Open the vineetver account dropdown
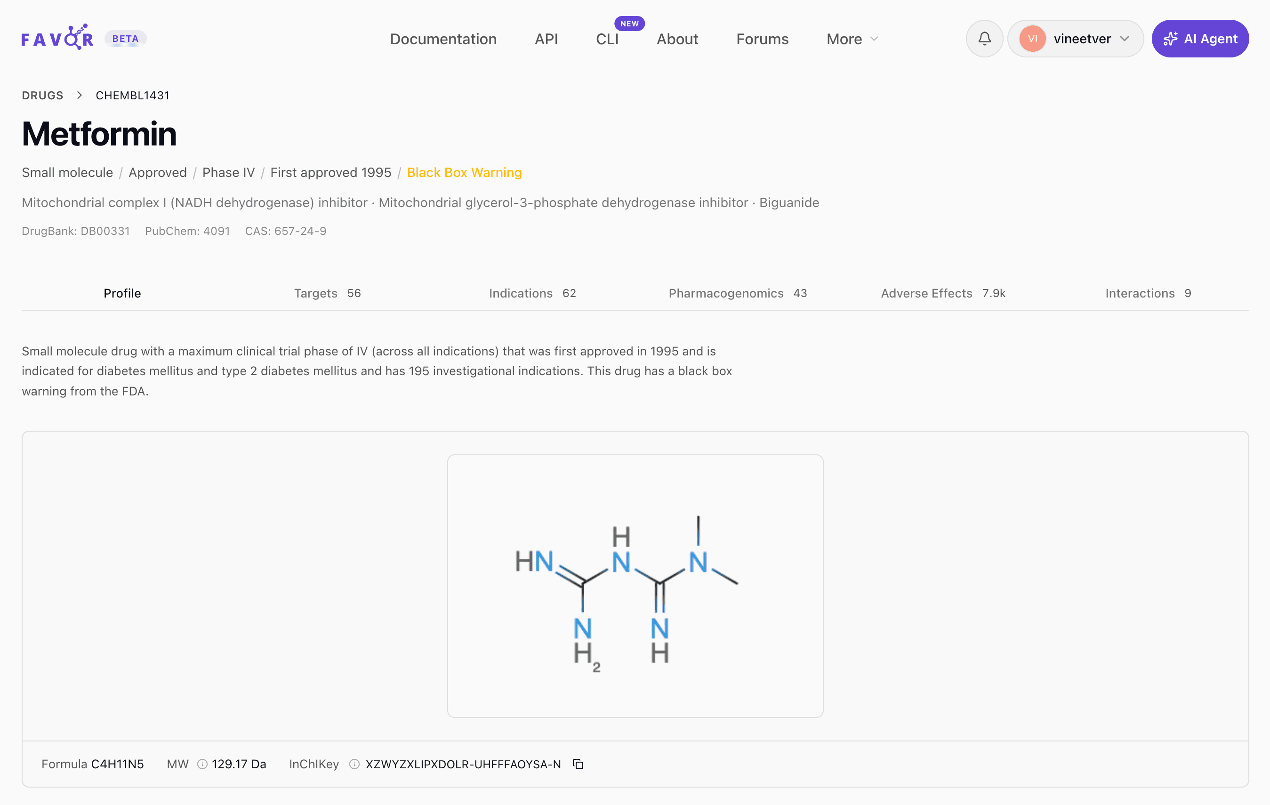Screen dimensions: 1270x805 1076,39
